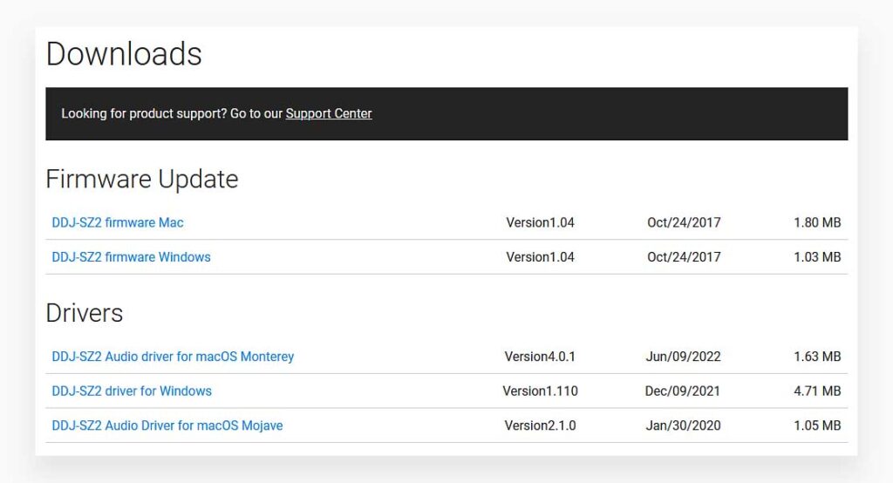The height and width of the screenshot is (483, 893).
Task: Open DDJ-SZ2 Audio driver for macOS Monterey
Action: click(173, 357)
